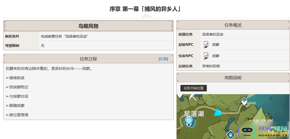Click the 等级限制 label
Viewport: 290px width, 139px height.
click(12, 46)
